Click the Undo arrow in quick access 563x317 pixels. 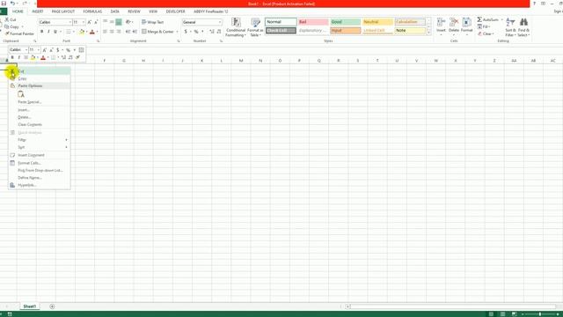12,4
